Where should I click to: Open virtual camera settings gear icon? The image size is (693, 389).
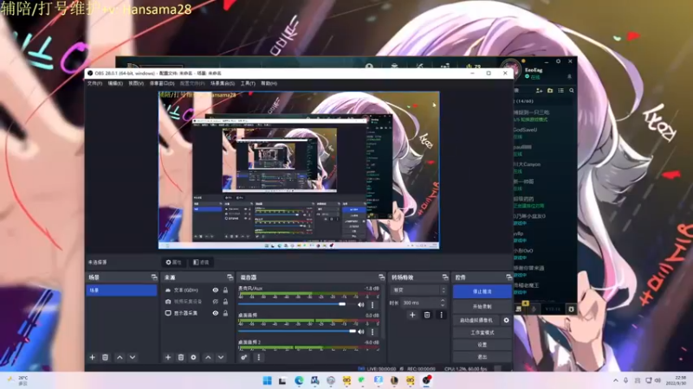(506, 320)
